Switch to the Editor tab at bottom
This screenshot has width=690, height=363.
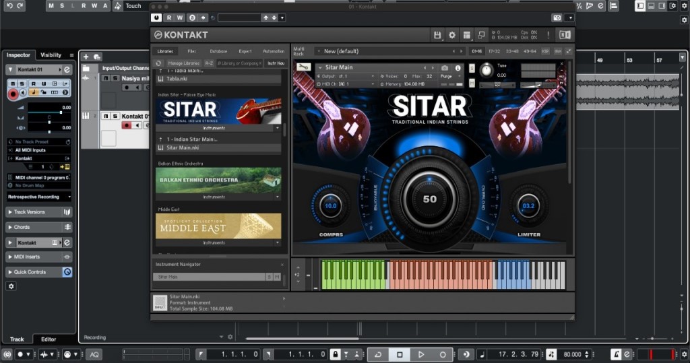(49, 339)
